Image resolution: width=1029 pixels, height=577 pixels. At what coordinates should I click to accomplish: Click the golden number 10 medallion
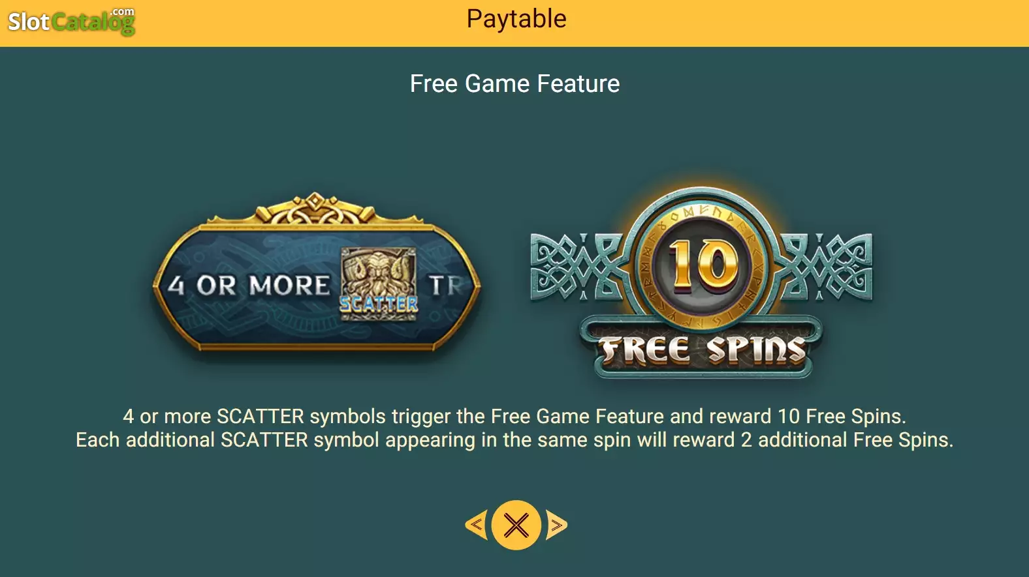pos(703,264)
